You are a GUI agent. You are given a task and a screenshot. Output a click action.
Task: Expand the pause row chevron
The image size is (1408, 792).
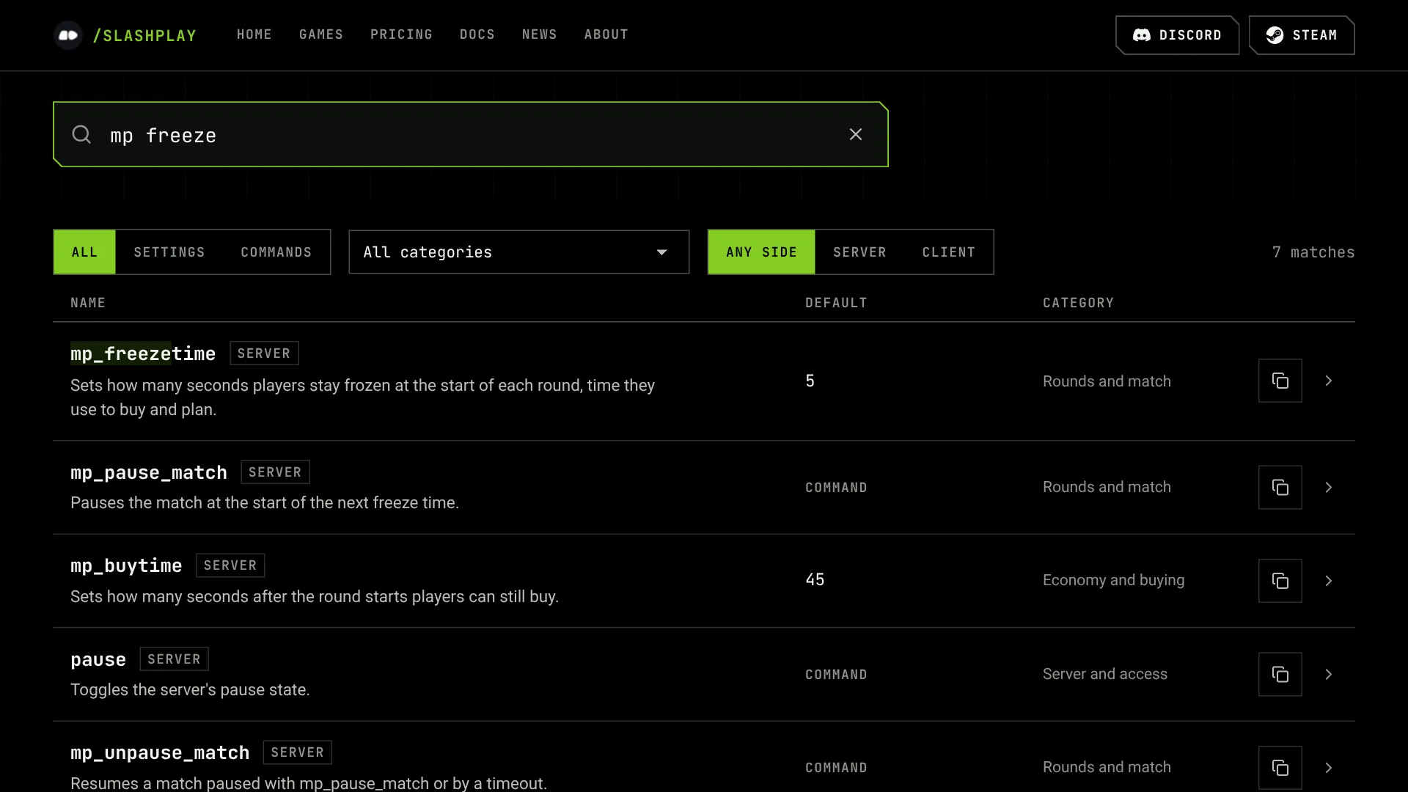point(1329,674)
